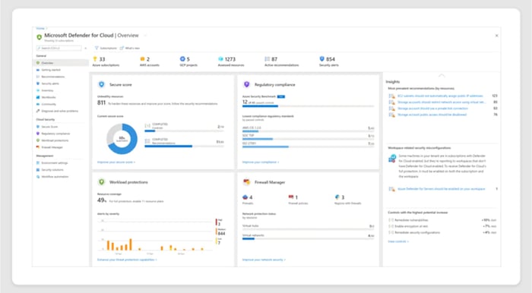The height and width of the screenshot is (293, 532).
Task: Click the Secure Score sidebar icon
Action: tap(38, 127)
